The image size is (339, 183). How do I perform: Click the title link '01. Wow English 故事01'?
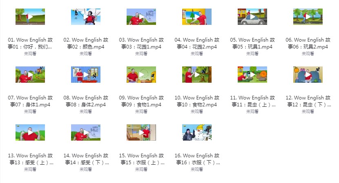[x=30, y=43]
